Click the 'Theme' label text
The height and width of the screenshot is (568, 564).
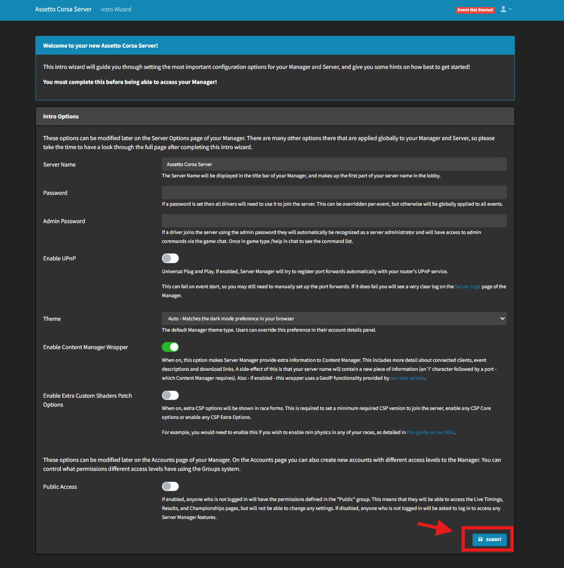coord(52,319)
